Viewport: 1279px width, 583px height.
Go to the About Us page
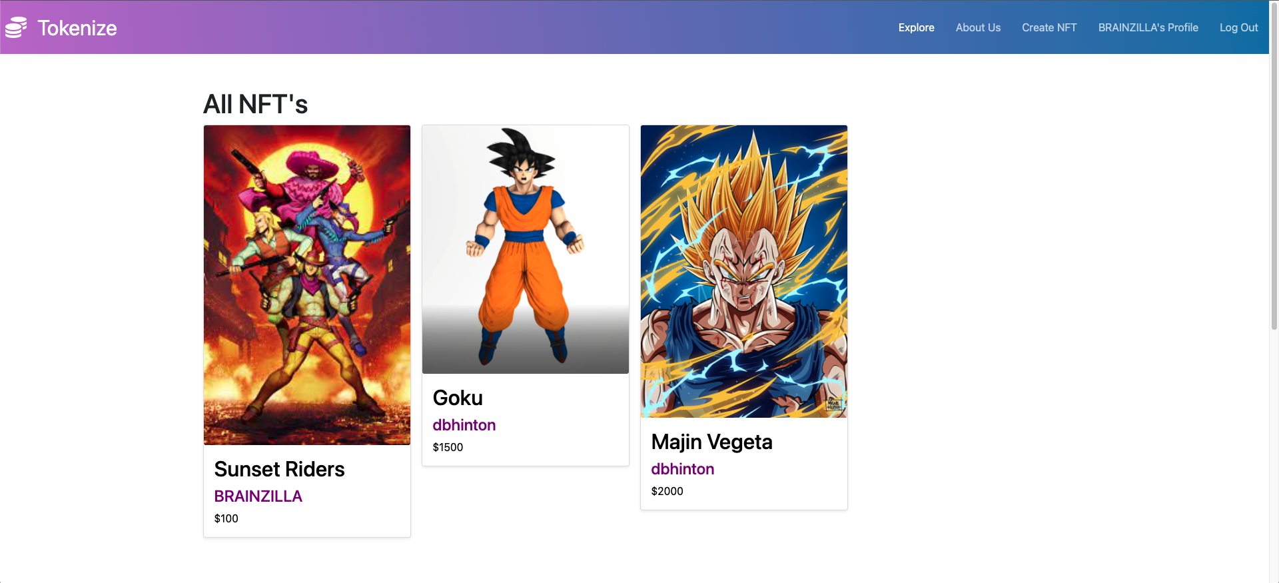tap(978, 27)
